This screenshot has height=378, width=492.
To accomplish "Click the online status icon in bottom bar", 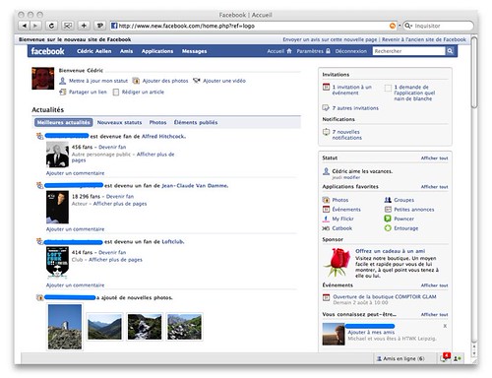I will [x=458, y=358].
